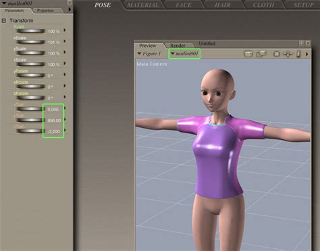Open the Scale dial options arrow

tap(65, 30)
